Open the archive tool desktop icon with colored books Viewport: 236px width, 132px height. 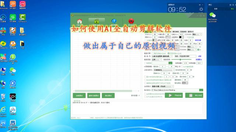coord(3,30)
